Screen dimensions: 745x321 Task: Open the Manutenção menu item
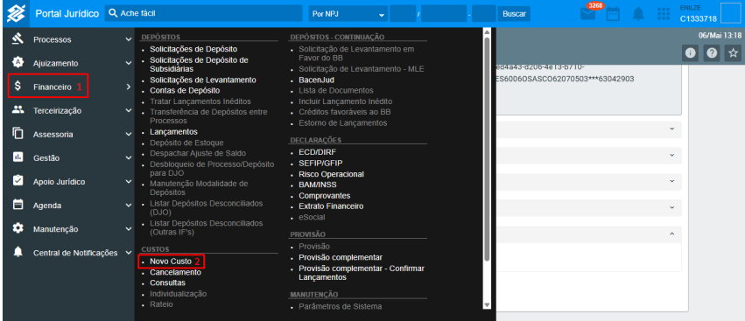tap(55, 229)
